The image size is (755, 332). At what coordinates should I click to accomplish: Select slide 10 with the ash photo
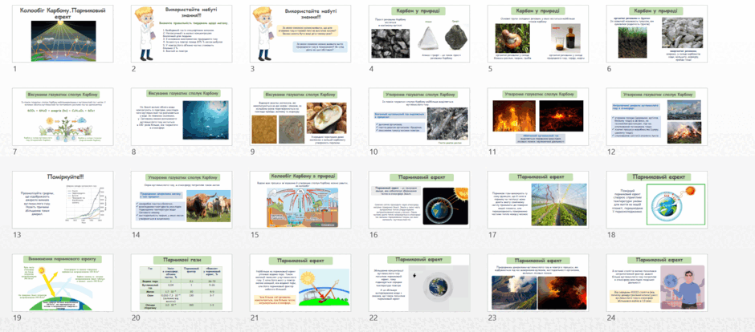[x=419, y=116]
